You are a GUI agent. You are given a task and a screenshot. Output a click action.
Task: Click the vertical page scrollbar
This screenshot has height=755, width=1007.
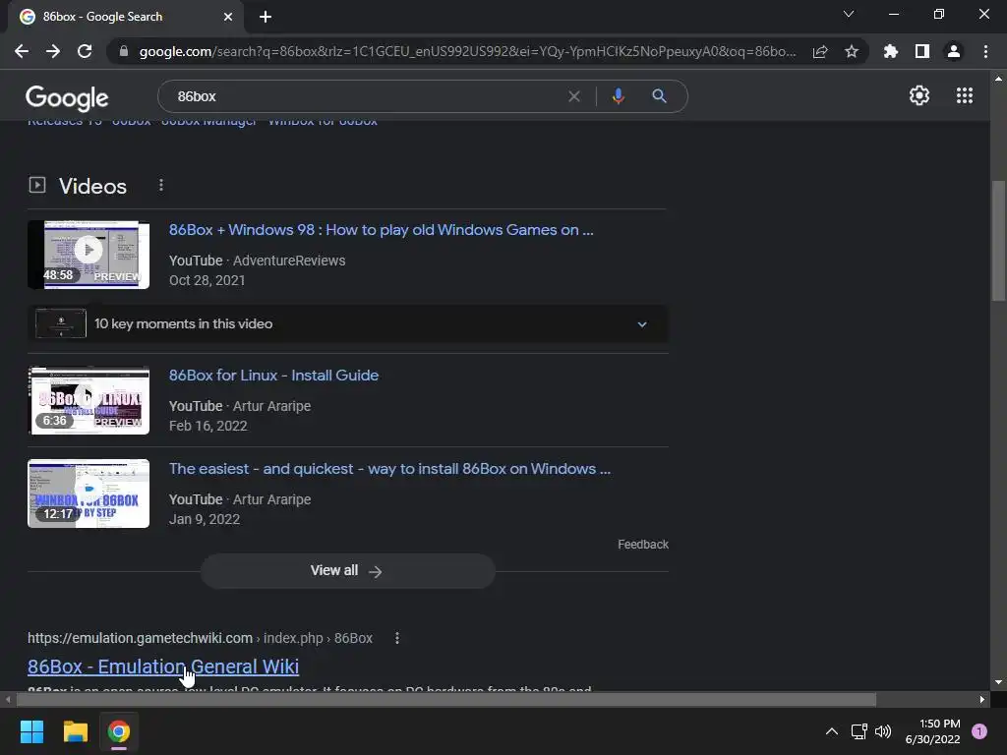[x=999, y=241]
